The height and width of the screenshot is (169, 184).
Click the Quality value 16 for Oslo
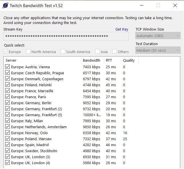point(125,133)
